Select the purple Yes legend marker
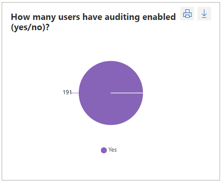 click(104, 150)
